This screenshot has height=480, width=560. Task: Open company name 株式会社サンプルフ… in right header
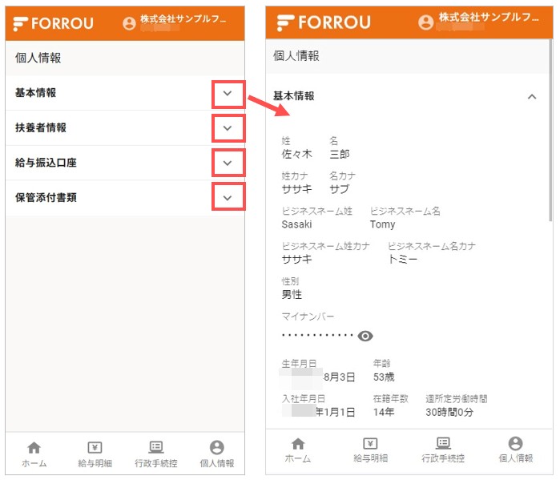489,17
